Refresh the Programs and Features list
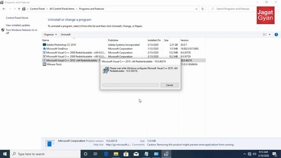 202,9
